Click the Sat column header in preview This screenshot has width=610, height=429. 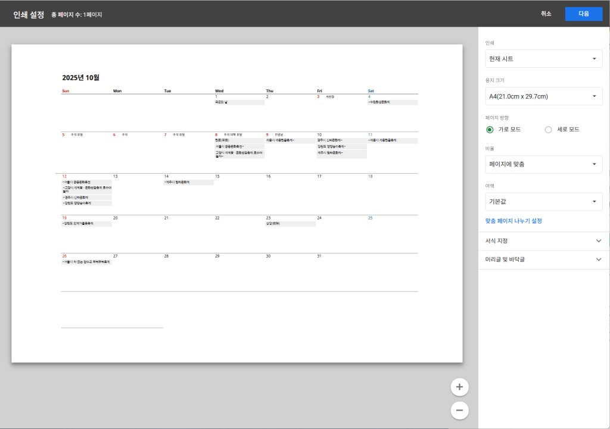pyautogui.click(x=371, y=91)
